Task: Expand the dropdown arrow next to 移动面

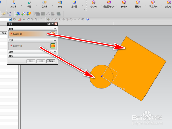Action: [x=101, y=5]
